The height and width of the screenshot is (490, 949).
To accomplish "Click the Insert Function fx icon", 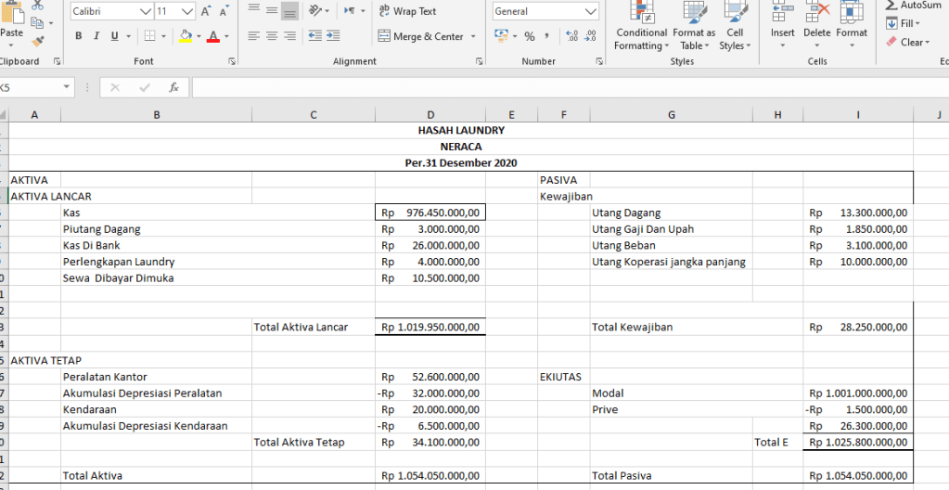I will pyautogui.click(x=173, y=87).
